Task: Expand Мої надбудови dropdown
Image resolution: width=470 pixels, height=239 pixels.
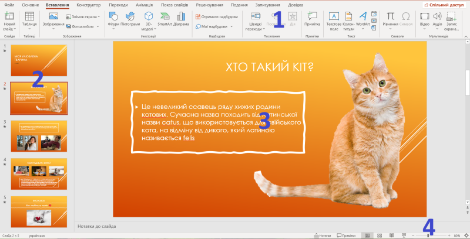Action: tap(231, 26)
